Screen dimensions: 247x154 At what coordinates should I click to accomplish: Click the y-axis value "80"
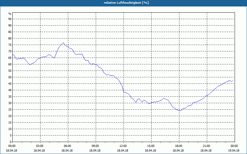pos(10,38)
